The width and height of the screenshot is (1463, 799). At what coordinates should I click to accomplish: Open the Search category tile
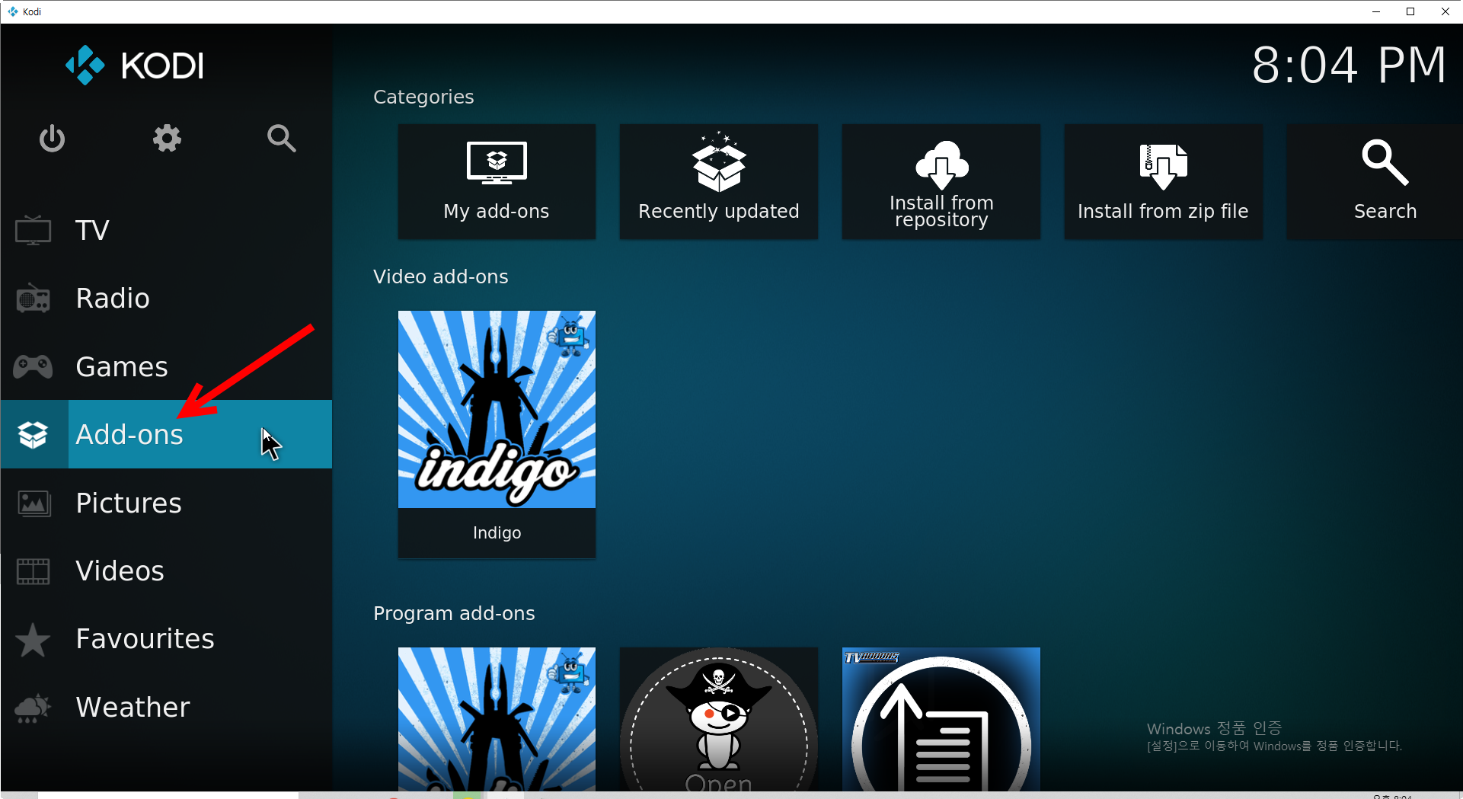(1375, 182)
